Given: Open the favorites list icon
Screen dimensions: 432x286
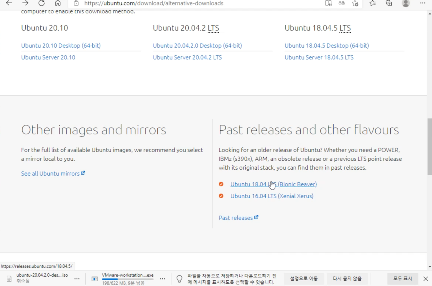Looking at the screenshot, I should coord(372,3).
